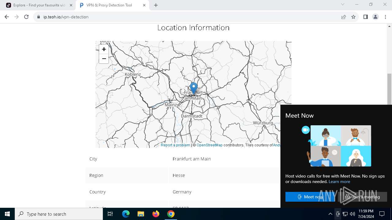Click the Region row label
Viewport: 392px width, 220px height.
pyautogui.click(x=96, y=175)
